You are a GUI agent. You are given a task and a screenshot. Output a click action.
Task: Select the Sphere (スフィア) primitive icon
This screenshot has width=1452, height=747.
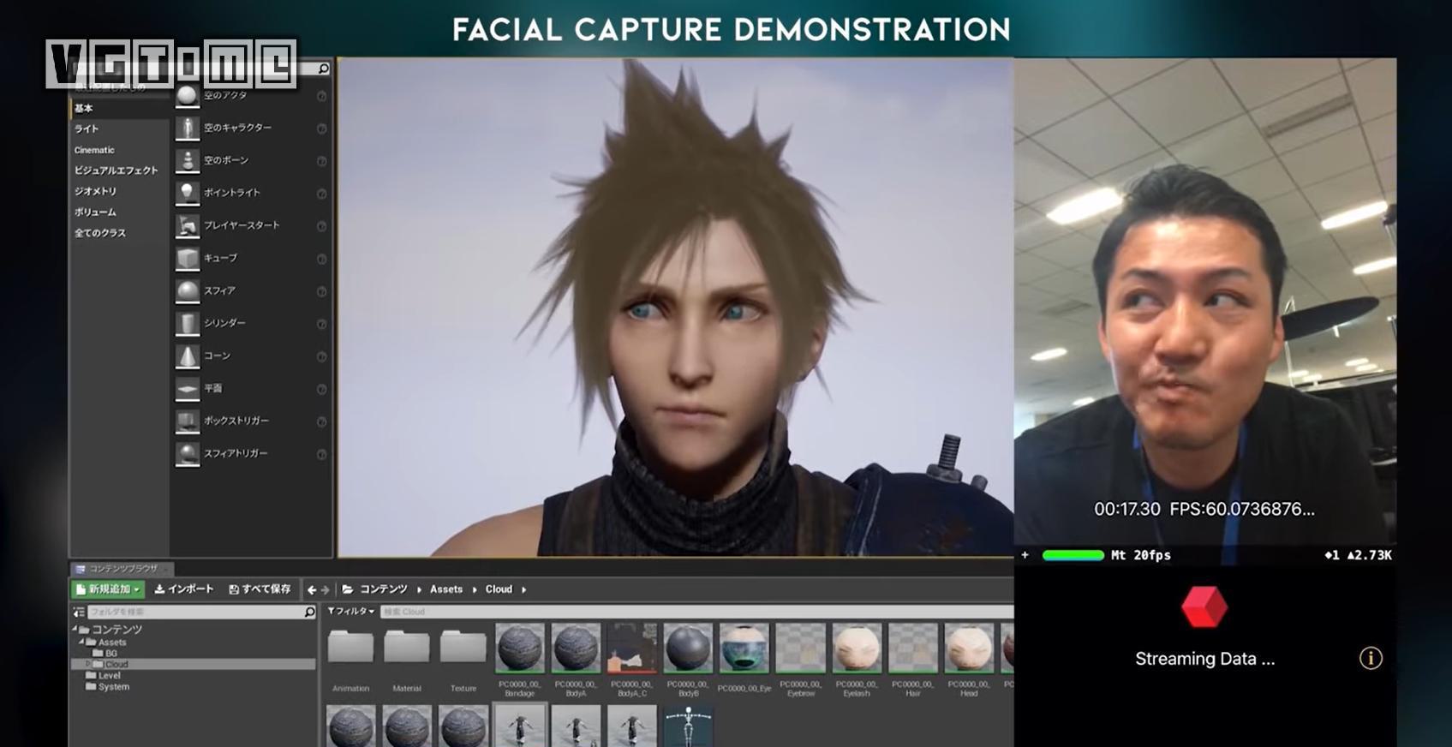188,290
